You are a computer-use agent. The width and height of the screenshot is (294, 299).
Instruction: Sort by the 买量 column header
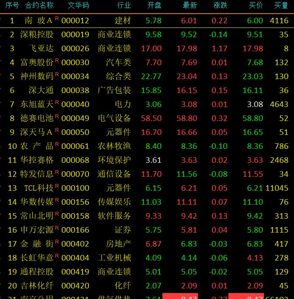281,5
